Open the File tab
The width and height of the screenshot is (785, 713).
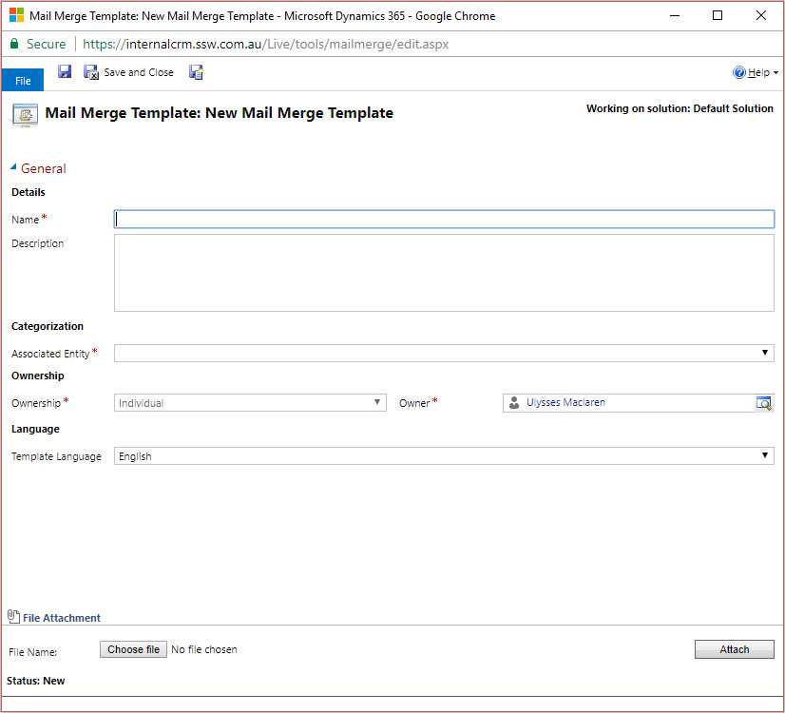tap(23, 81)
